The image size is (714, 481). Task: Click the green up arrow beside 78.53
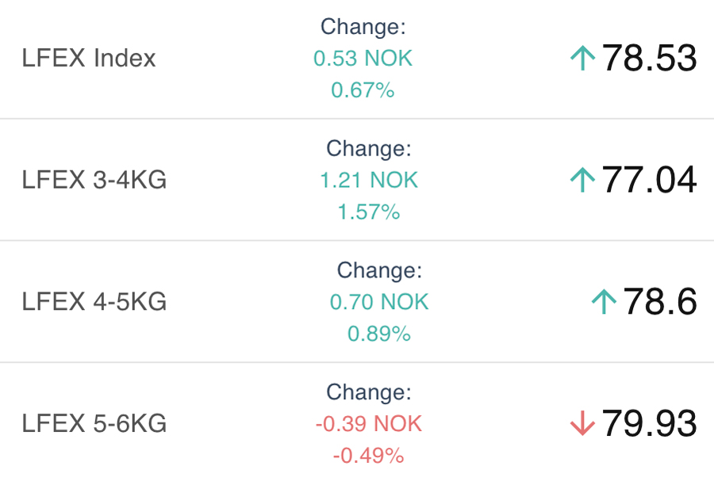coord(582,59)
